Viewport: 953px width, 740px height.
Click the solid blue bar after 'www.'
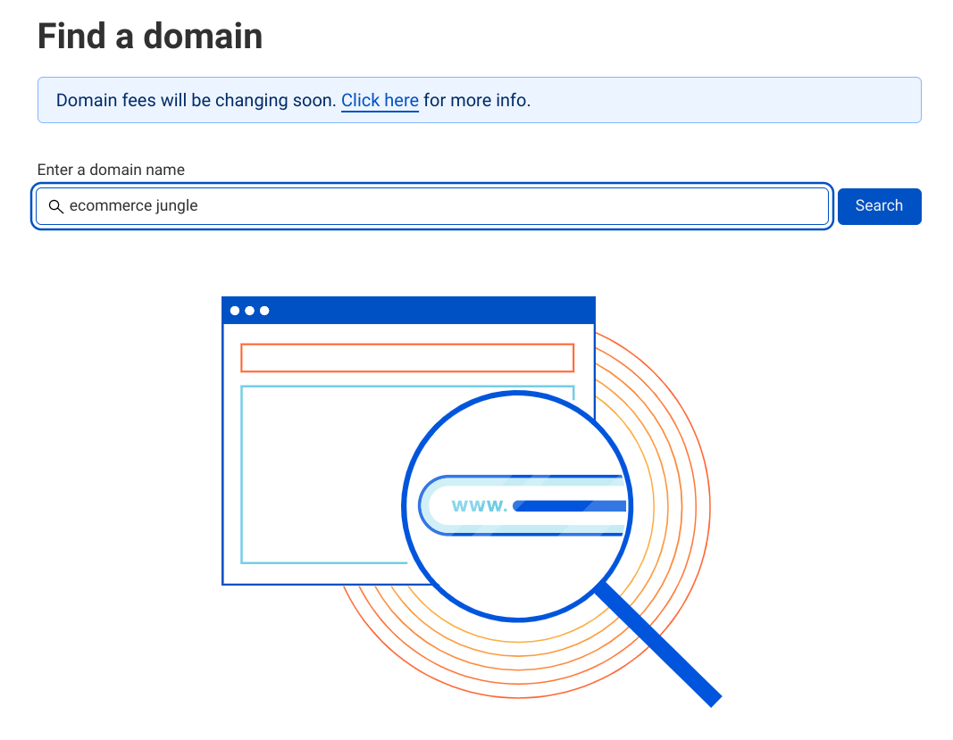coord(570,506)
